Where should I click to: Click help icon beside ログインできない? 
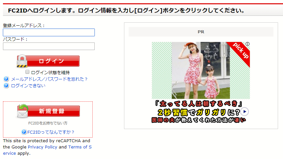[6, 85]
